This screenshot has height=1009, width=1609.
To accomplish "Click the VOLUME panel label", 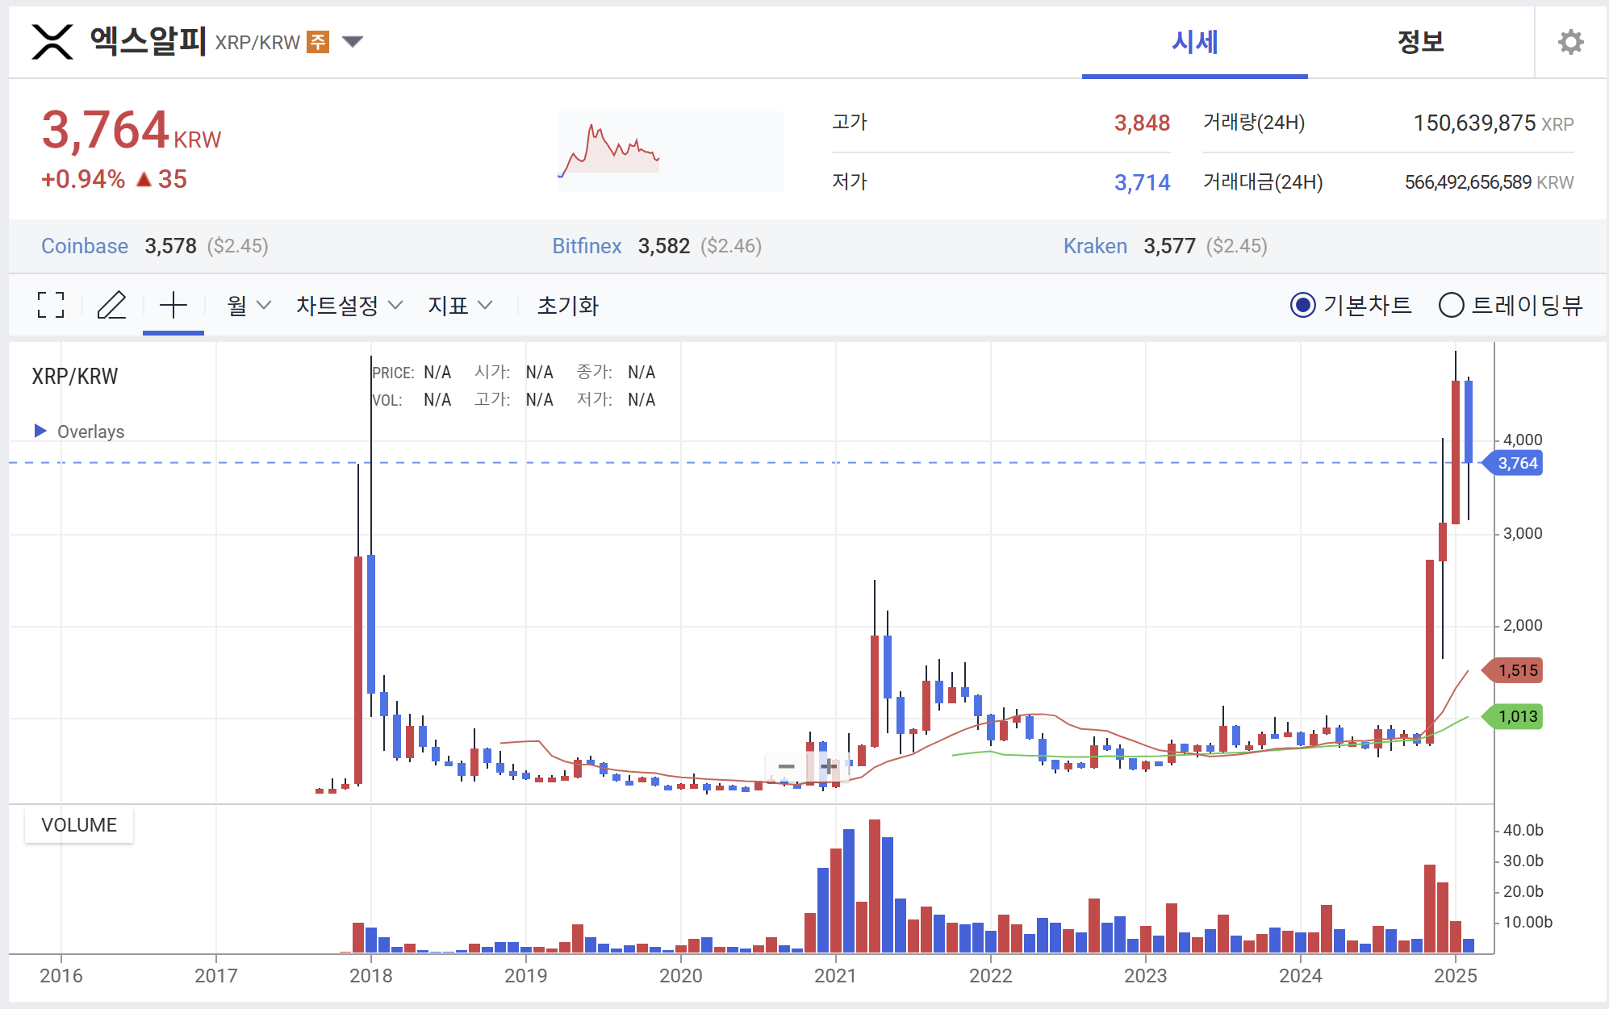I will [79, 825].
